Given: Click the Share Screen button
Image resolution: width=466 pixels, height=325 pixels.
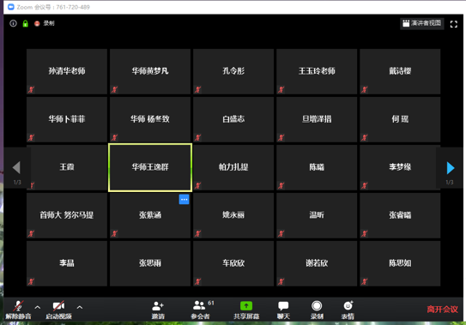Looking at the screenshot, I should (x=246, y=310).
